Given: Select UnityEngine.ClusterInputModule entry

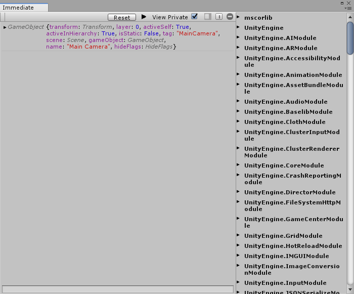Looking at the screenshot, I should tap(292, 136).
